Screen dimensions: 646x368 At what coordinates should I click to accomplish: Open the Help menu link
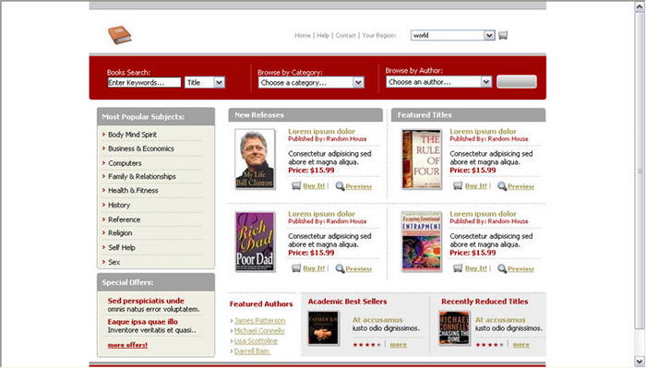coord(323,35)
